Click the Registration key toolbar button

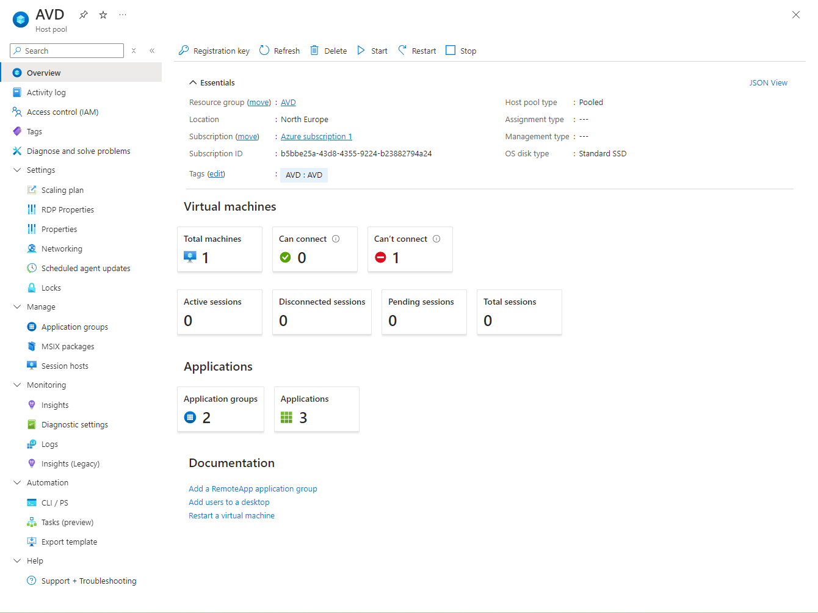pyautogui.click(x=214, y=51)
